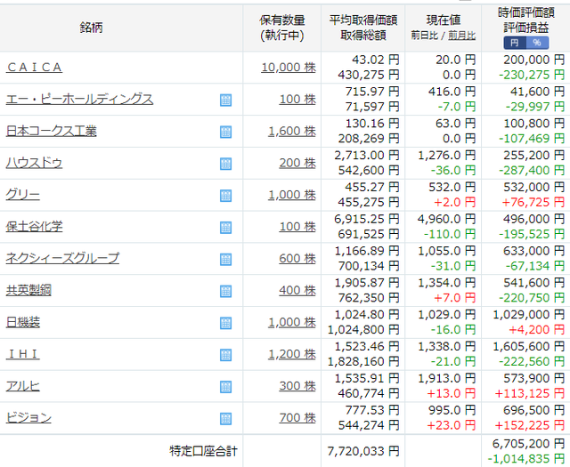570x467 pixels.
Task: Open the 前月比 comparison link
Action: [x=461, y=36]
